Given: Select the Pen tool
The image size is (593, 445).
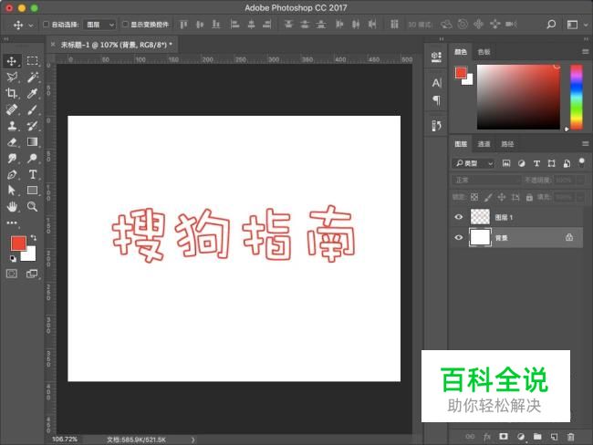Looking at the screenshot, I should click(x=12, y=174).
